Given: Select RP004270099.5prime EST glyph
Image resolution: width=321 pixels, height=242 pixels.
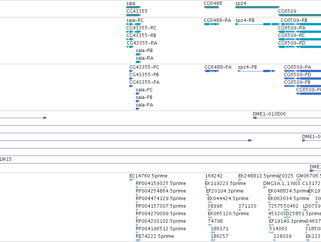Looking at the screenshot, I should click(137, 217).
